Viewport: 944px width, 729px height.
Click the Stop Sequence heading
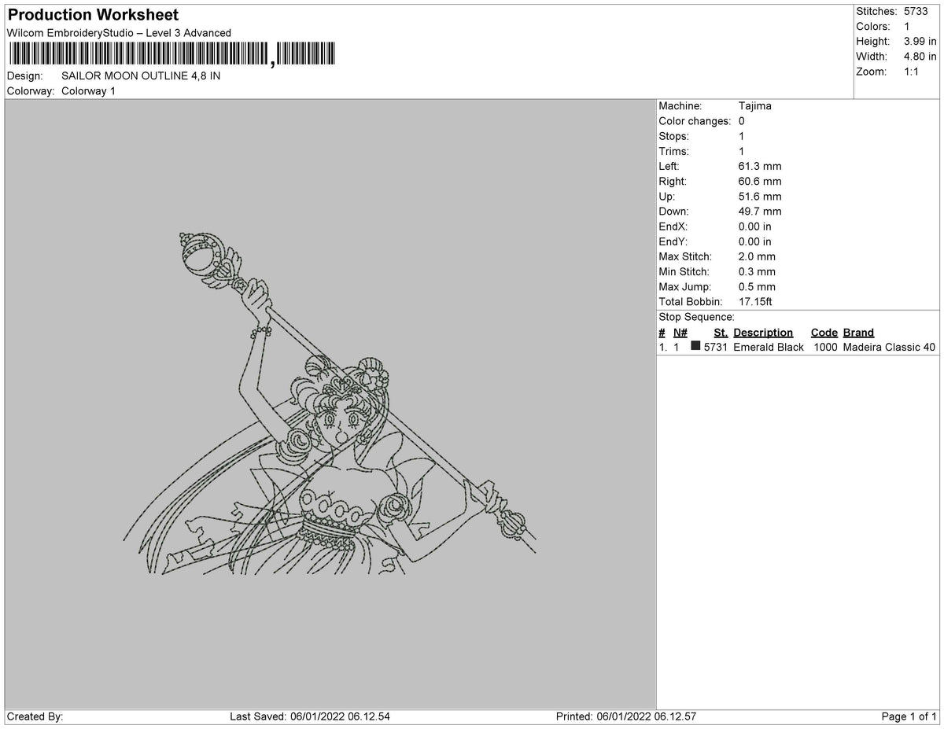[x=696, y=317]
